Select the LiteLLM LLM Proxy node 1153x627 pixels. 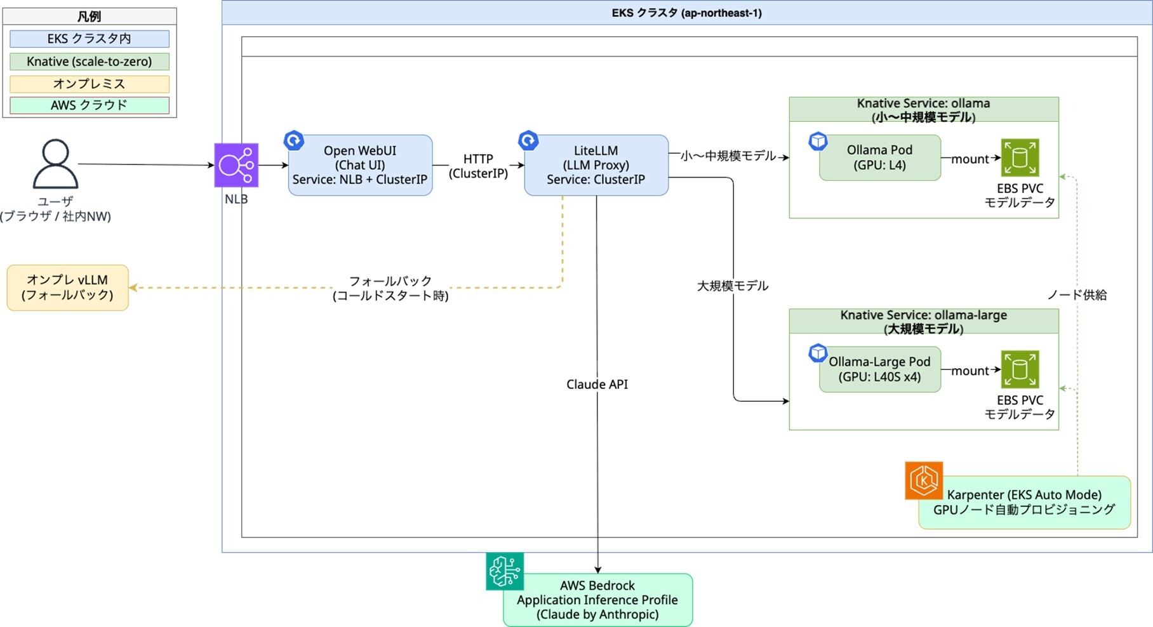(596, 165)
